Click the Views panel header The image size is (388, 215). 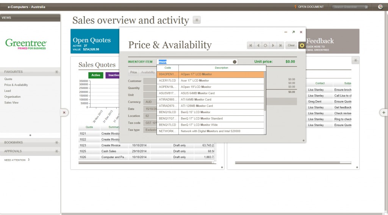point(30,18)
